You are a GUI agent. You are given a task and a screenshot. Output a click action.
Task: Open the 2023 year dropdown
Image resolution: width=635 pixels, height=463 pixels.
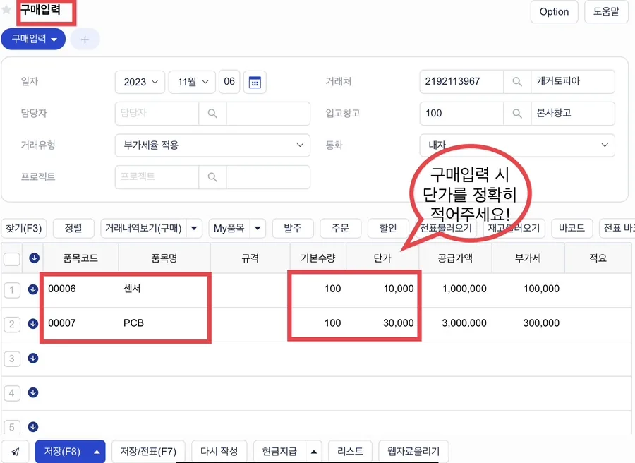point(140,83)
